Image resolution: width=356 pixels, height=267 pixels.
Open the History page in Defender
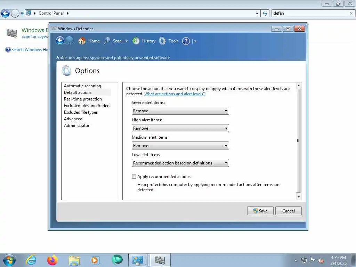144,41
